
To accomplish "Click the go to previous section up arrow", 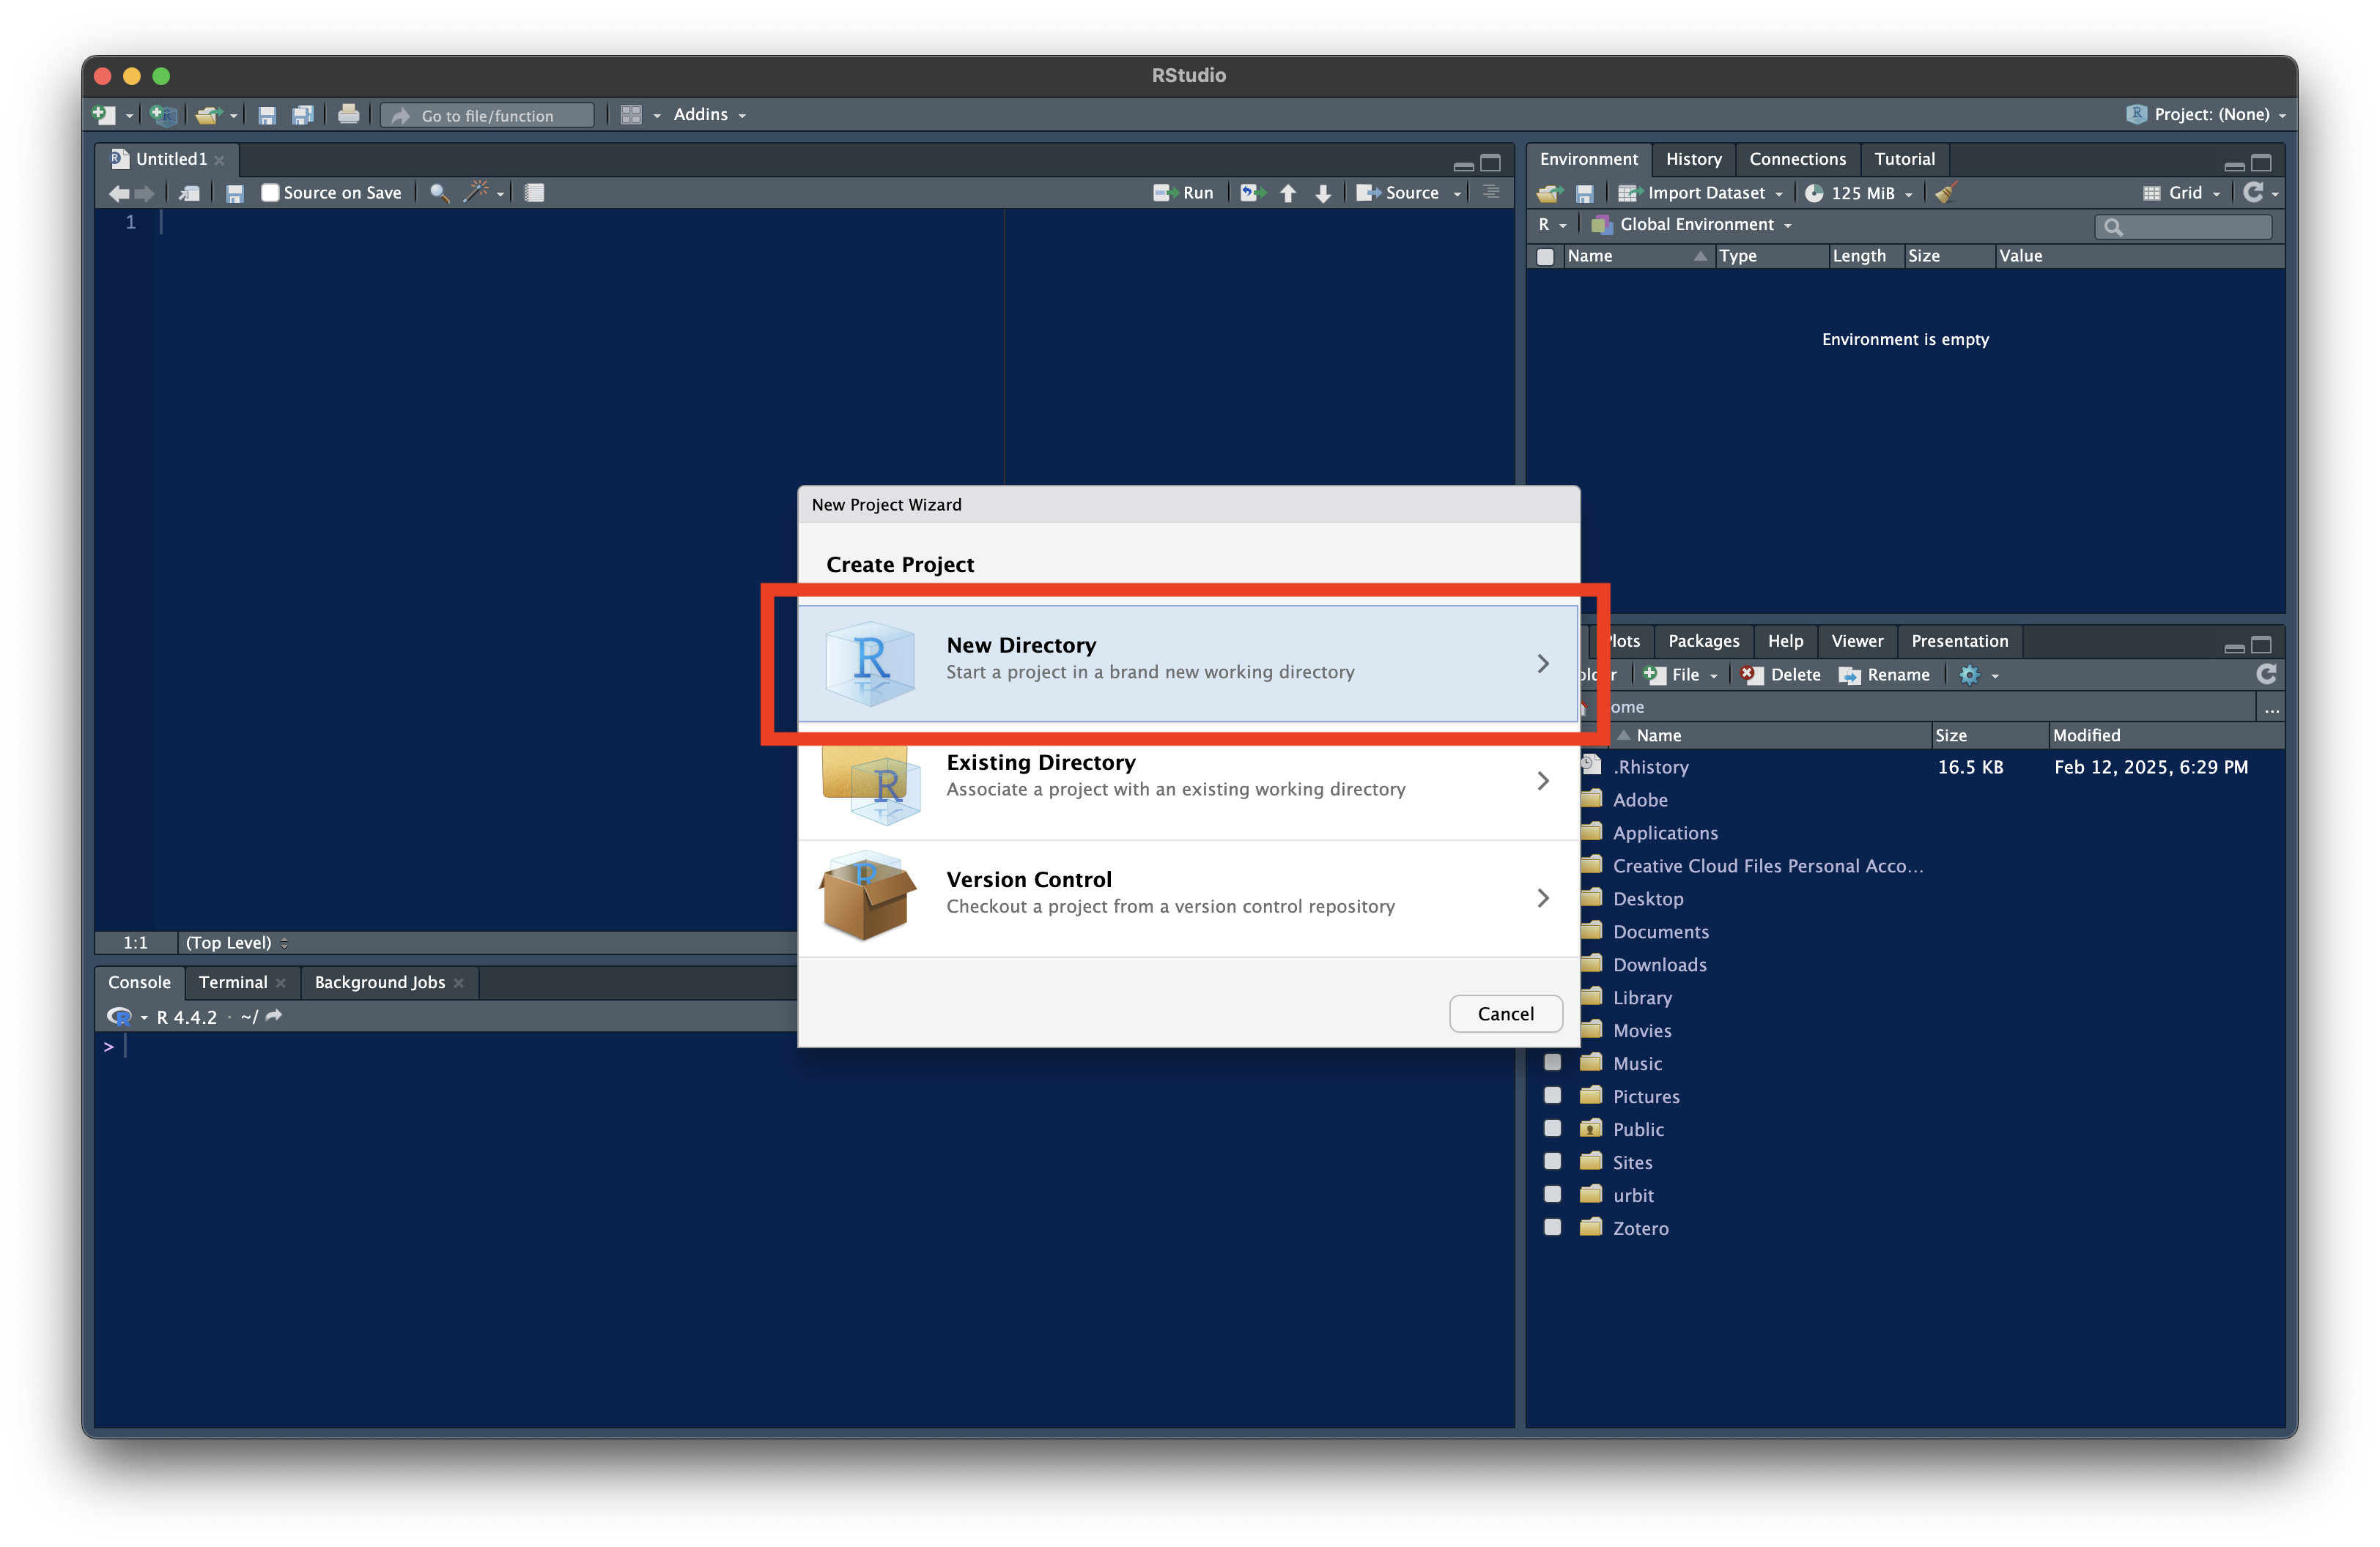I will [x=1288, y=193].
